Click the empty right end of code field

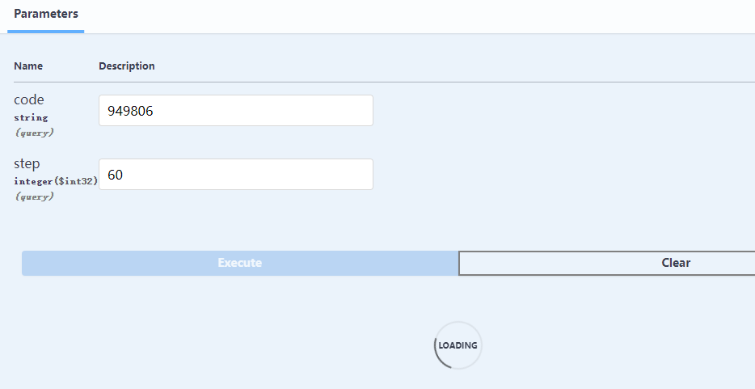click(348, 111)
